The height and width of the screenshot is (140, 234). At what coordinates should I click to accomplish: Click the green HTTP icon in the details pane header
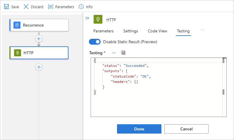click(98, 20)
